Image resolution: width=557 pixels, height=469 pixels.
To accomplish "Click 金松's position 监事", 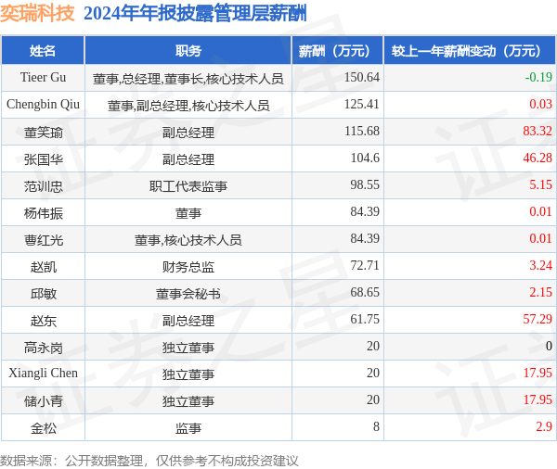I will coord(188,428).
